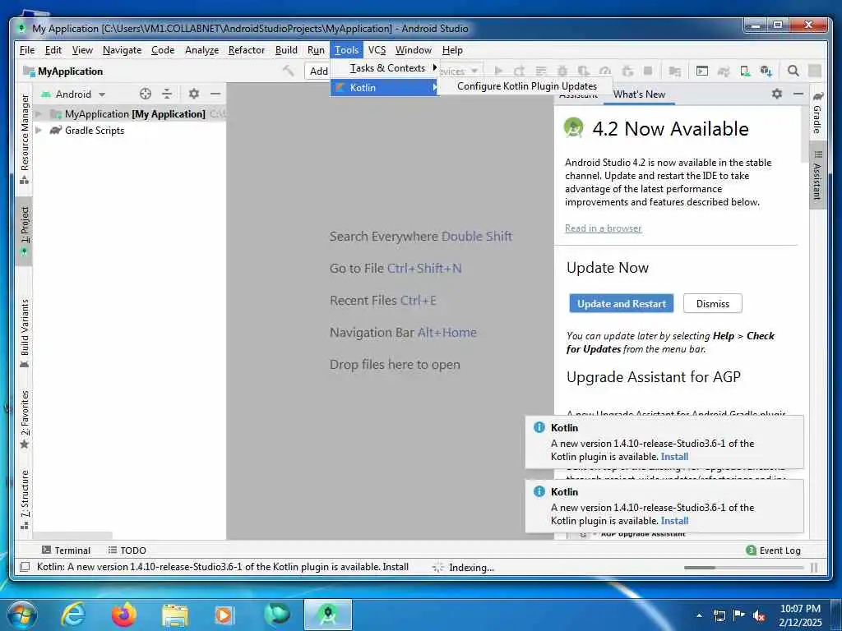Click the Run app play icon
This screenshot has height=631, width=842.
[498, 71]
